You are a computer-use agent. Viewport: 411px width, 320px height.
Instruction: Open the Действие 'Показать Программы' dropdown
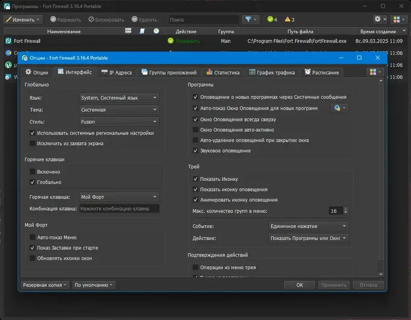click(x=309, y=238)
